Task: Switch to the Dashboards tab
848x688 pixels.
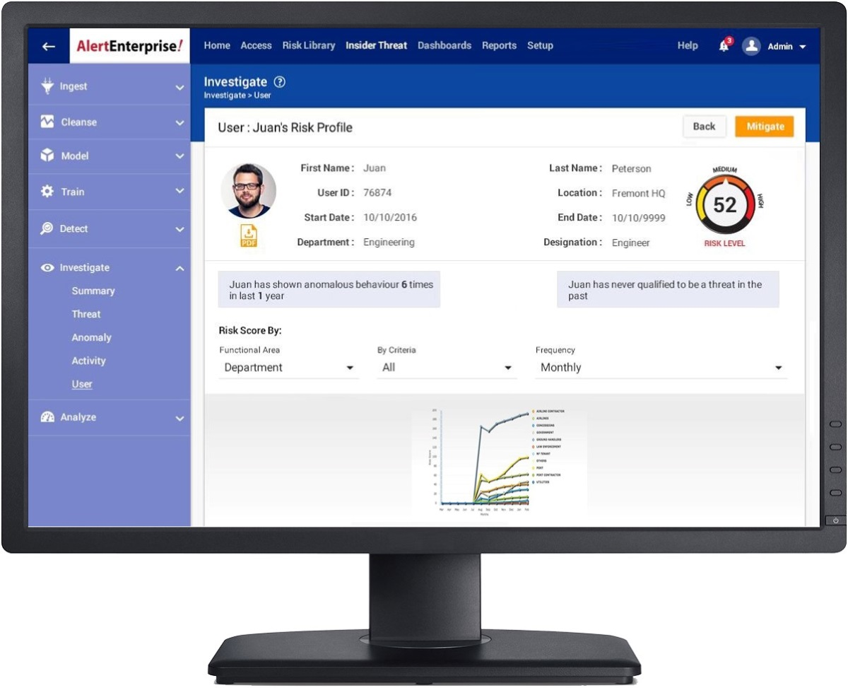Action: pos(444,45)
